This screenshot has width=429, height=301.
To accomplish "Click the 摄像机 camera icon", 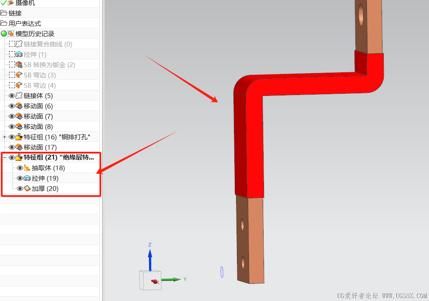I will [x=11, y=3].
